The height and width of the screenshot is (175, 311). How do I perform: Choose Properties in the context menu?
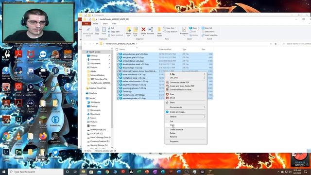[x=186, y=141]
